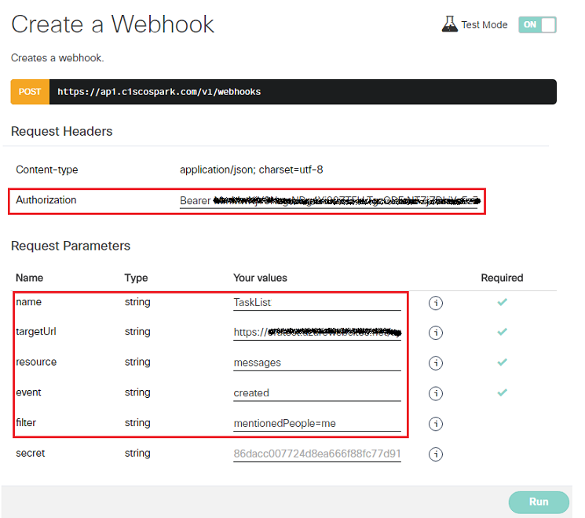
Task: Click the info icon for secret parameter
Action: click(436, 454)
